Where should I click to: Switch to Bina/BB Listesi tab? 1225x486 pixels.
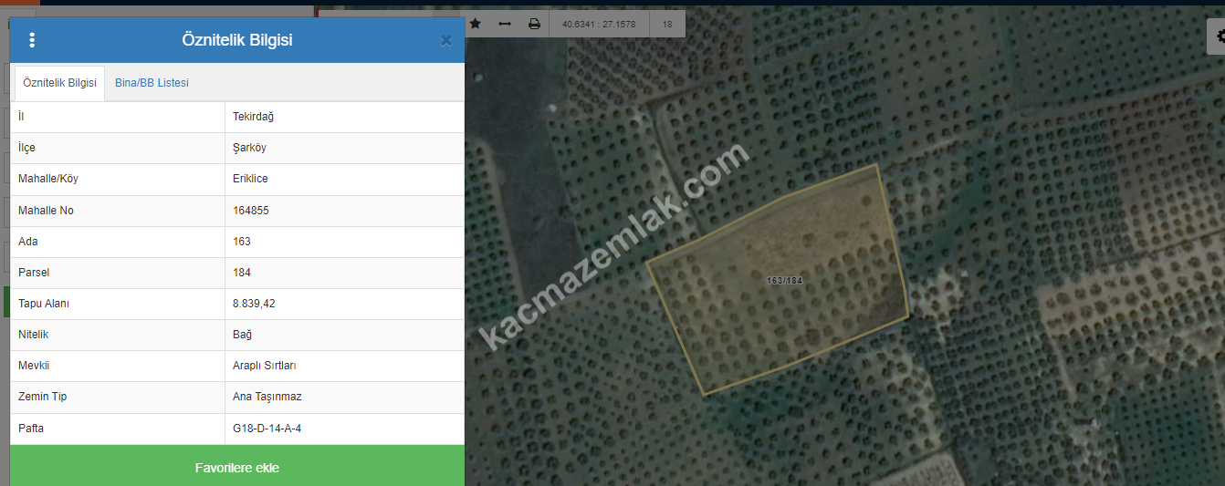(x=152, y=83)
